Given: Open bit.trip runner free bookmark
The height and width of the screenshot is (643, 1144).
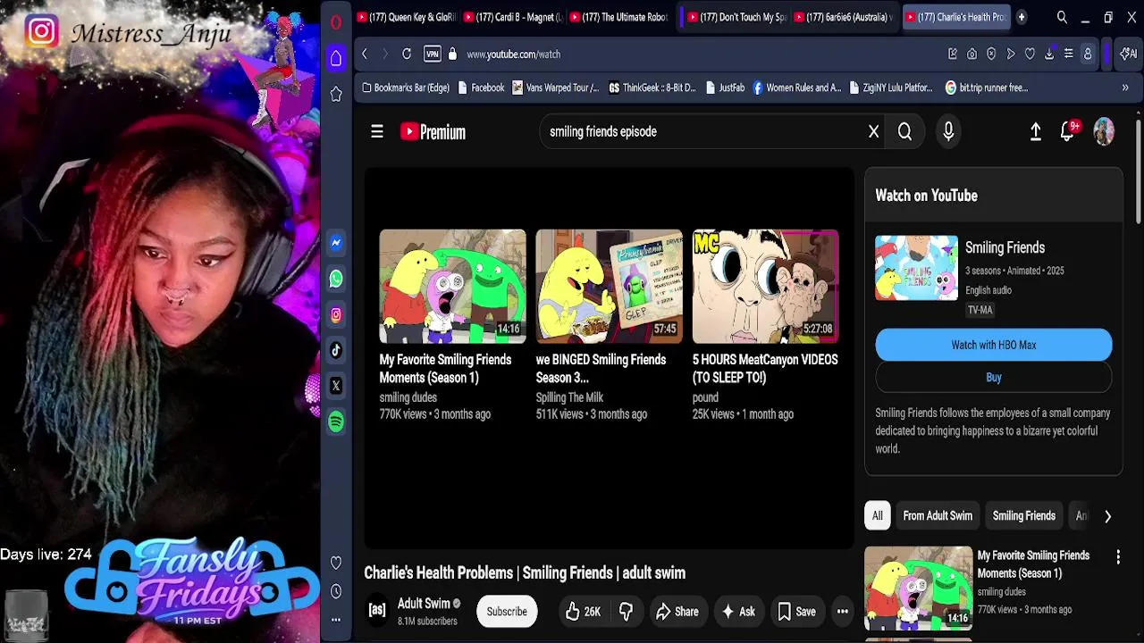Looking at the screenshot, I should 987,88.
